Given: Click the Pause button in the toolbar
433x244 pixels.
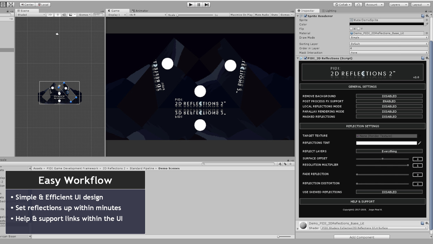Looking at the screenshot, I should 199,5.
